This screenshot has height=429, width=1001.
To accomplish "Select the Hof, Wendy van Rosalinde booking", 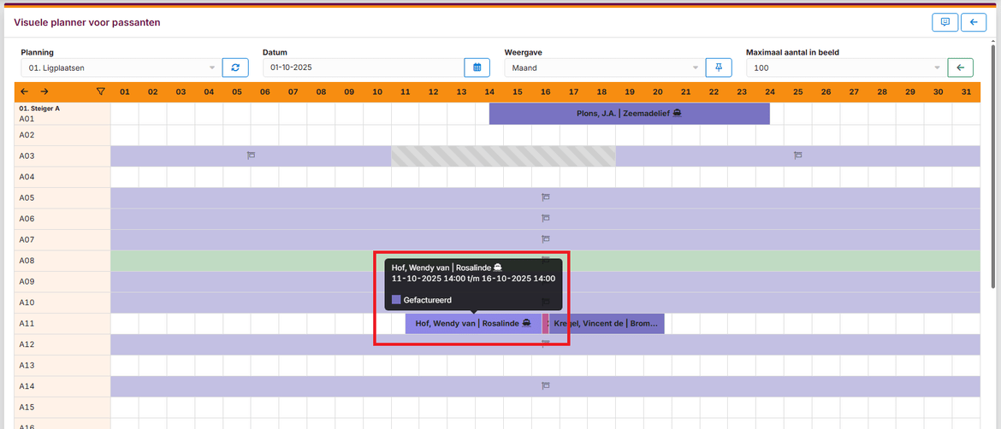I will click(473, 323).
